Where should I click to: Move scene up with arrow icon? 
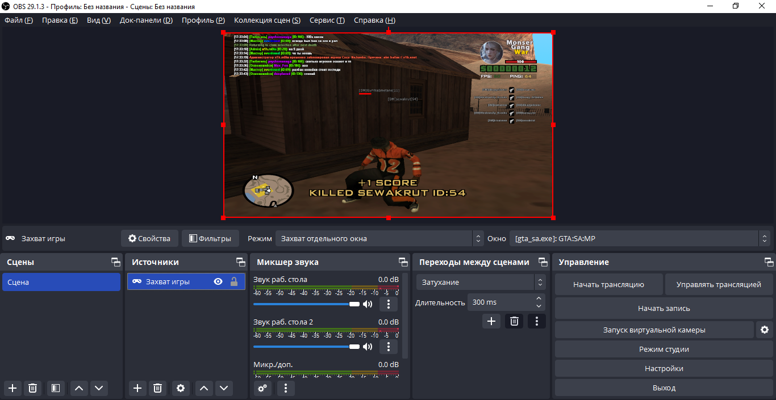click(79, 388)
